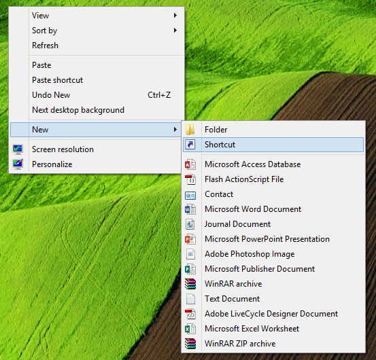
Task: Click the Microsoft Word Document icon
Action: click(190, 209)
